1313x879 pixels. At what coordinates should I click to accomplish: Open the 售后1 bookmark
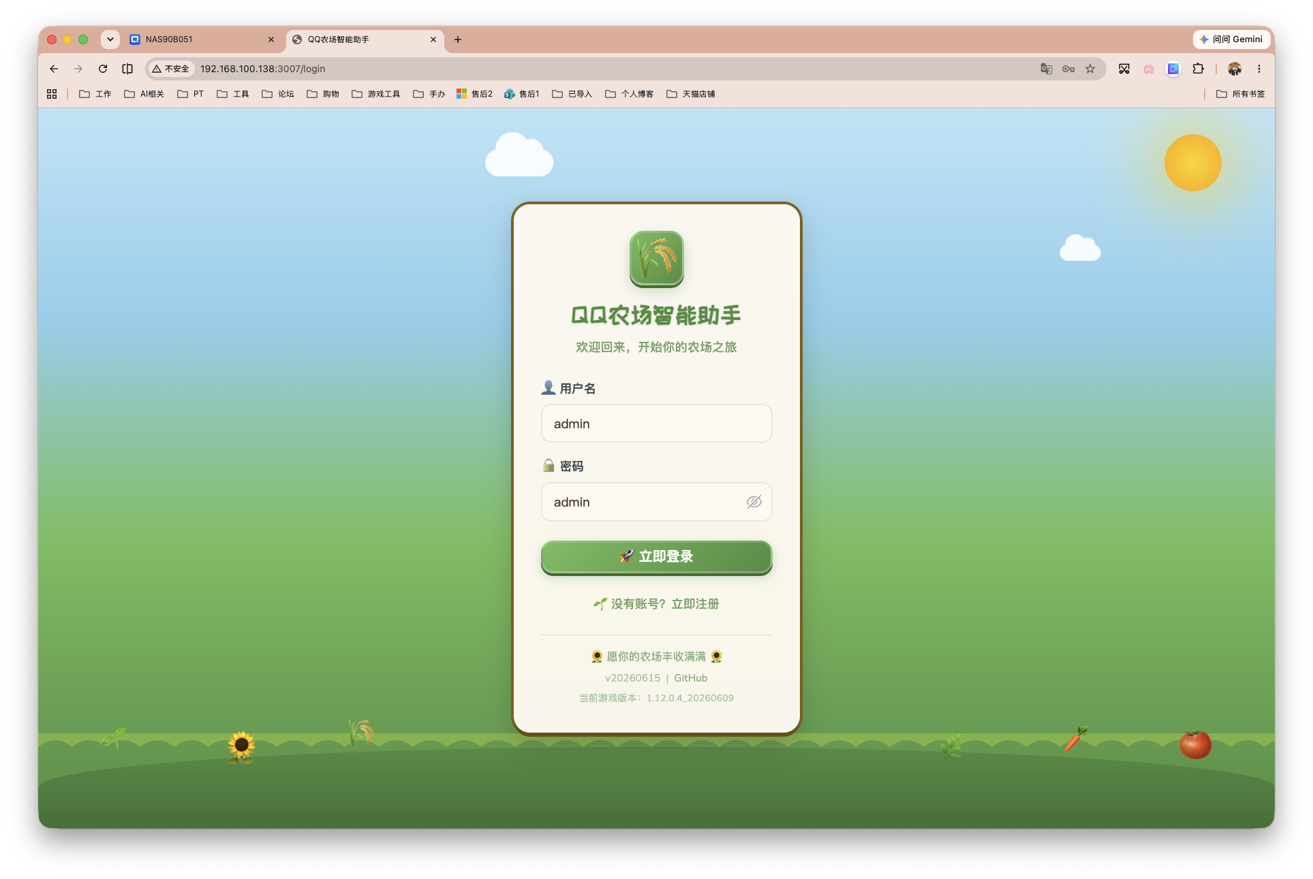tap(522, 94)
